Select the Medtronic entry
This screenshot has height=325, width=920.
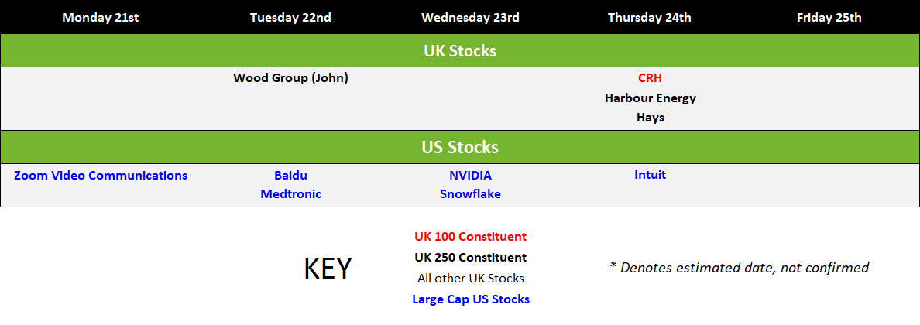290,193
